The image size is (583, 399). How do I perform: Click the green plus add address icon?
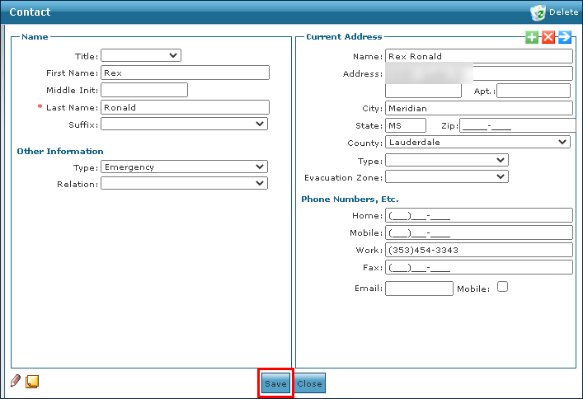532,37
